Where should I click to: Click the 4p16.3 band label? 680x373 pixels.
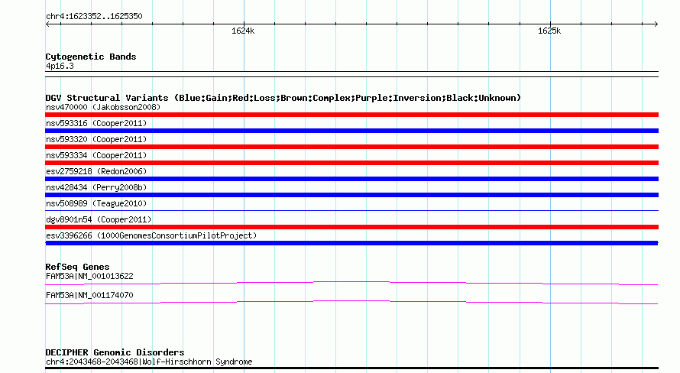point(60,66)
